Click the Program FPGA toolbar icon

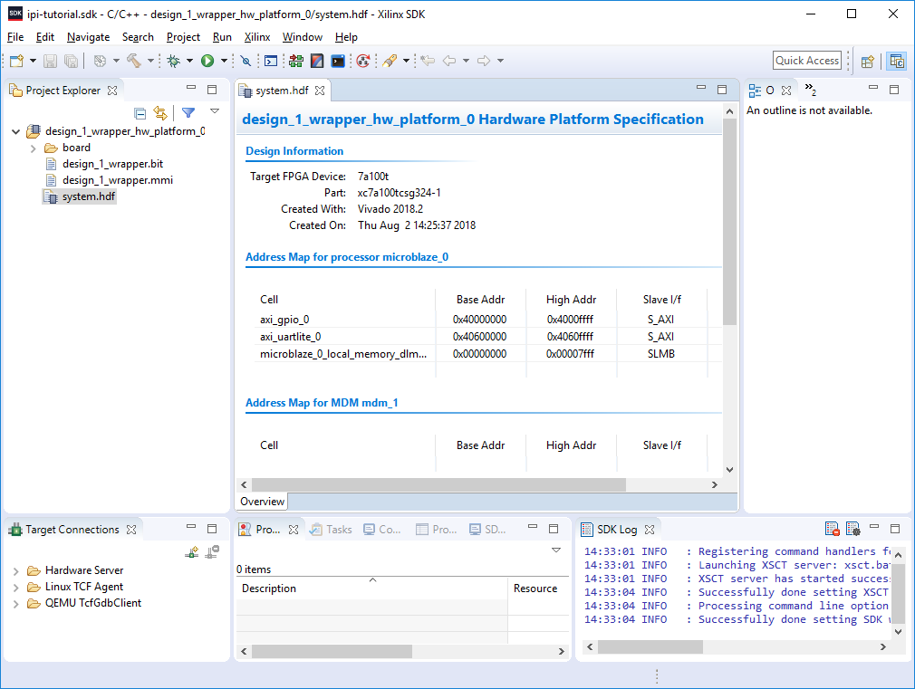[x=296, y=61]
